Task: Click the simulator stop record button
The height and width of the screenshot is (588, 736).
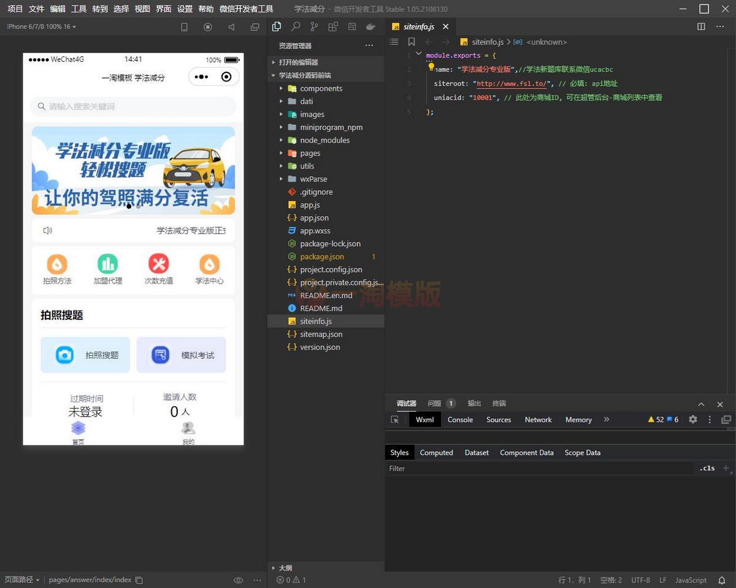Action: (x=207, y=27)
